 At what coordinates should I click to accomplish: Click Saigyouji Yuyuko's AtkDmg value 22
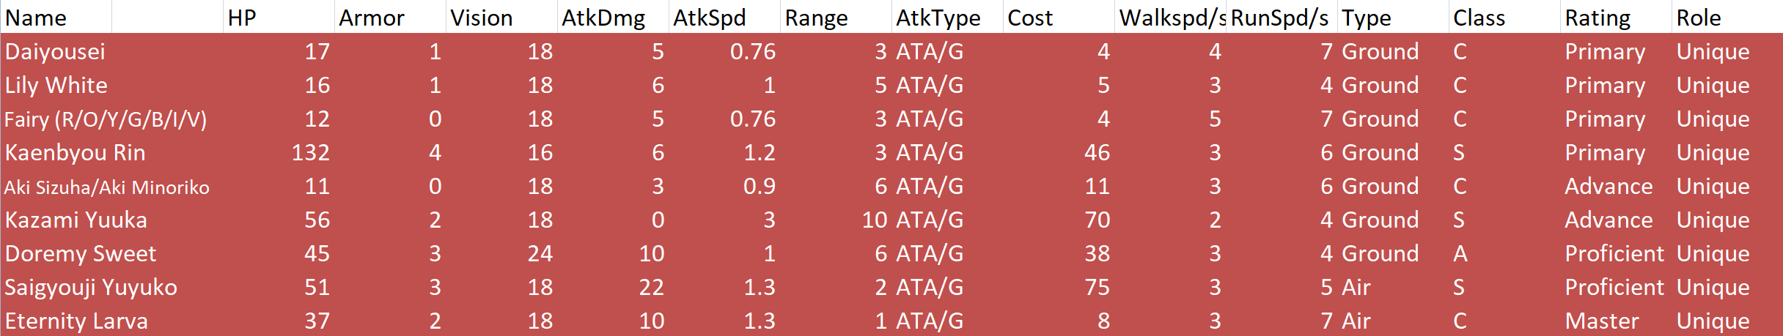[651, 287]
